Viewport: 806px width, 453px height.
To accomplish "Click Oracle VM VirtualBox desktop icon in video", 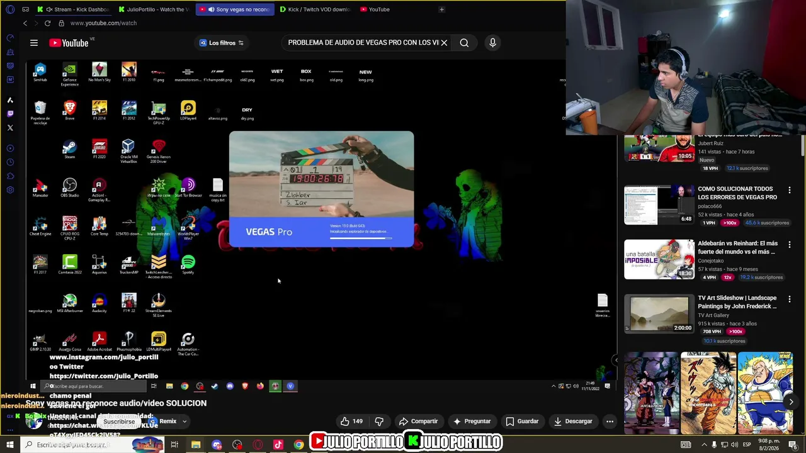I will pos(128,151).
